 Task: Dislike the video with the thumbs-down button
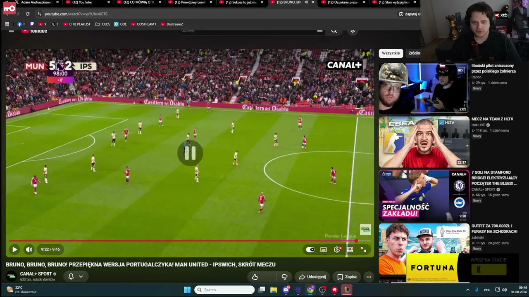point(284,277)
